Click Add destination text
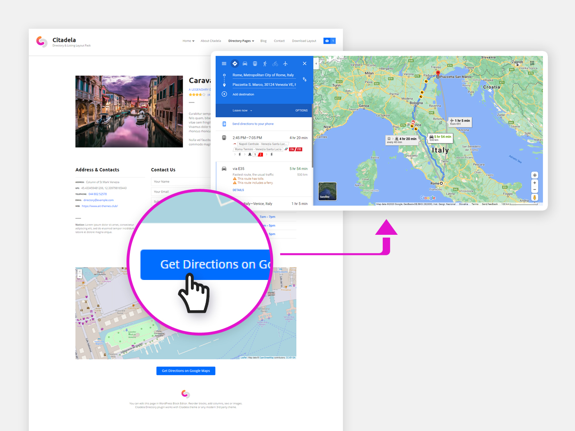575x431 pixels. click(x=243, y=94)
